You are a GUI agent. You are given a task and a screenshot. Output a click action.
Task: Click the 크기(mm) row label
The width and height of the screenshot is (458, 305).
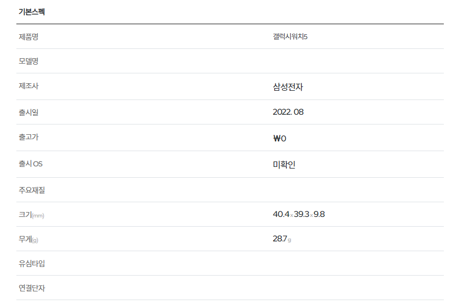[31, 215]
